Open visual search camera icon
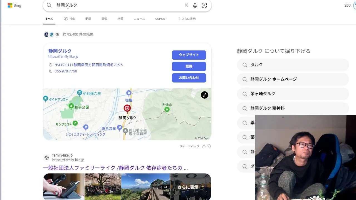The height and width of the screenshot is (200, 356). (x=204, y=5)
